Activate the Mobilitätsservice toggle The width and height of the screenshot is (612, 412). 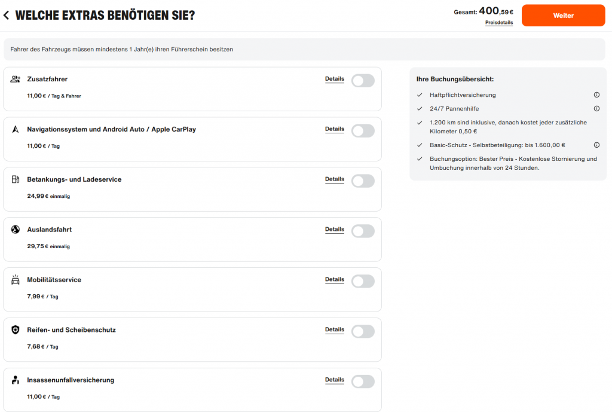(363, 281)
